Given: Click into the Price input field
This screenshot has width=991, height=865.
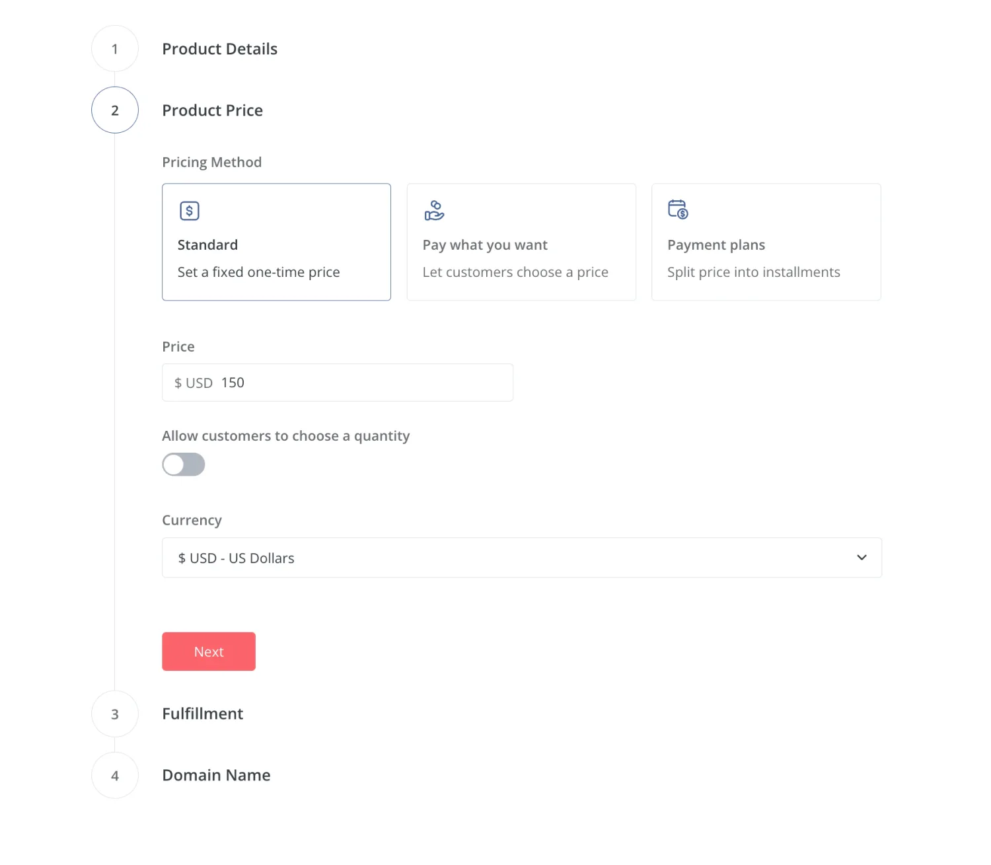Looking at the screenshot, I should click(363, 383).
